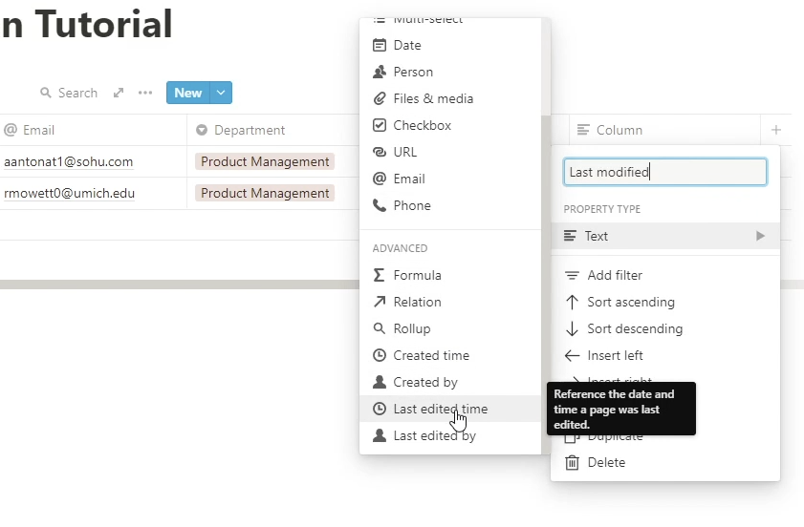
Task: Click the Insert left arrow icon
Action: tap(573, 355)
